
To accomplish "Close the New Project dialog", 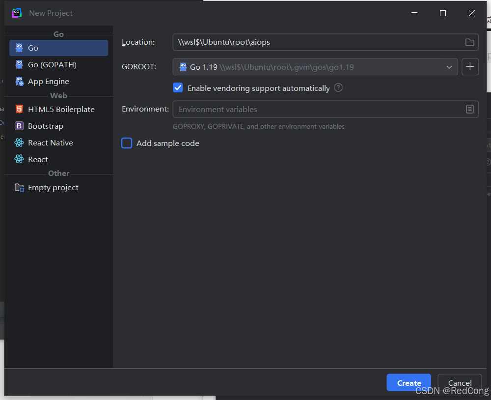I will pos(471,13).
